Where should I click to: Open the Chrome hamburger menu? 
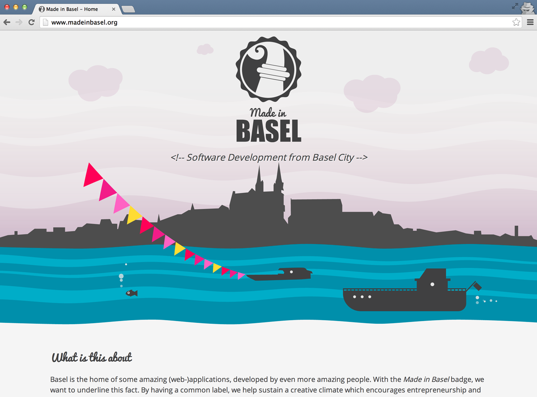(x=530, y=22)
